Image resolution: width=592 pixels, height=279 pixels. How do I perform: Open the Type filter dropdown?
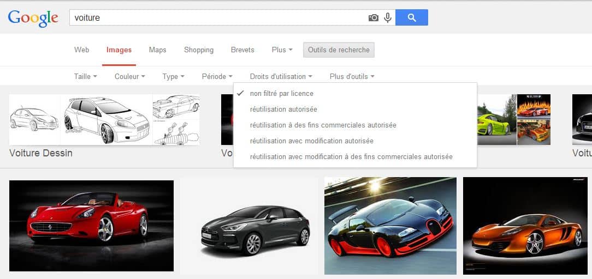173,76
